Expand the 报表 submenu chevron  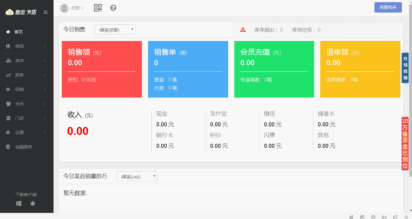[x=45, y=75]
